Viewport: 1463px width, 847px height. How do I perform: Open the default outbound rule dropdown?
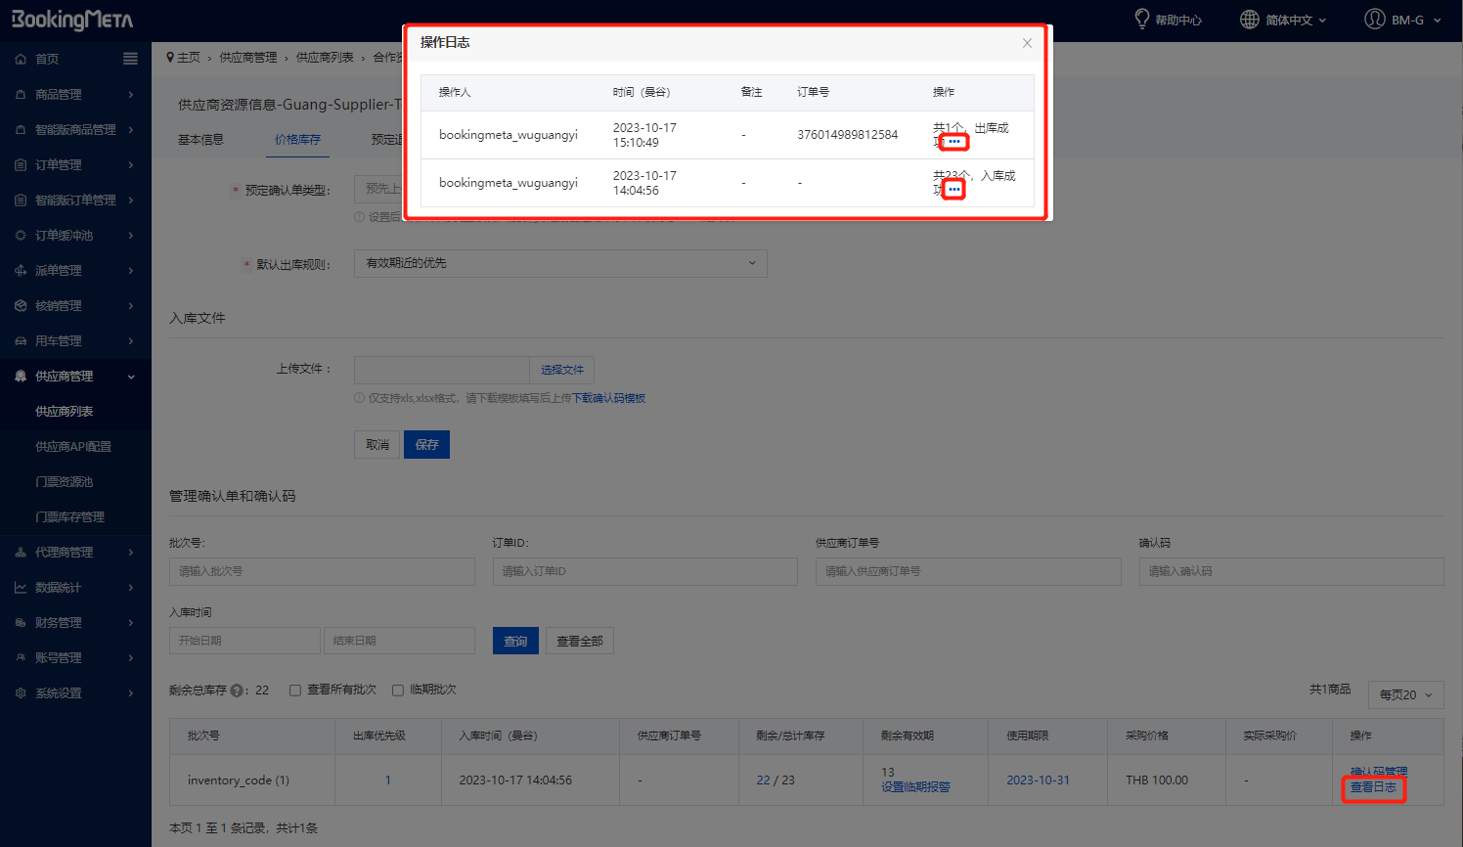(x=559, y=263)
